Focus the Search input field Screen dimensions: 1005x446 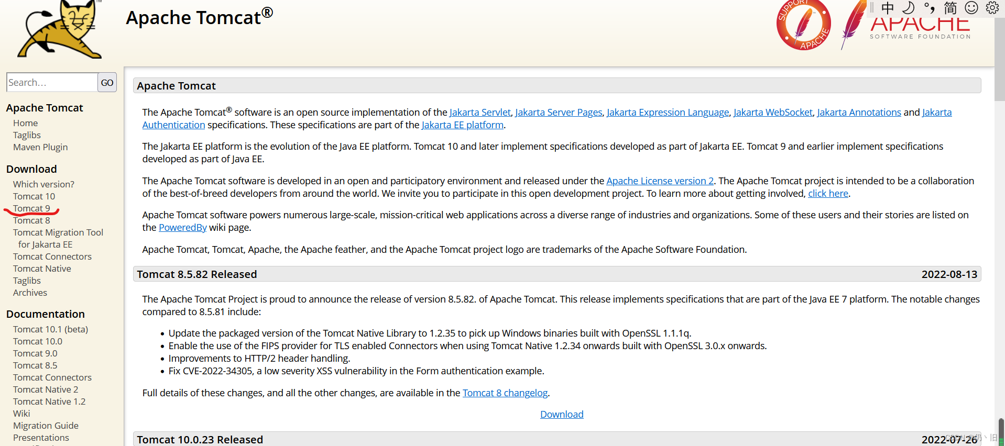pyautogui.click(x=52, y=82)
